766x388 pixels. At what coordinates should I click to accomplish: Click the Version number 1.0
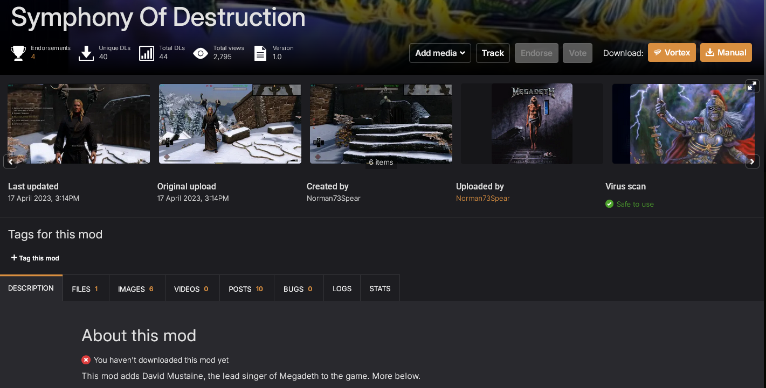tap(277, 57)
